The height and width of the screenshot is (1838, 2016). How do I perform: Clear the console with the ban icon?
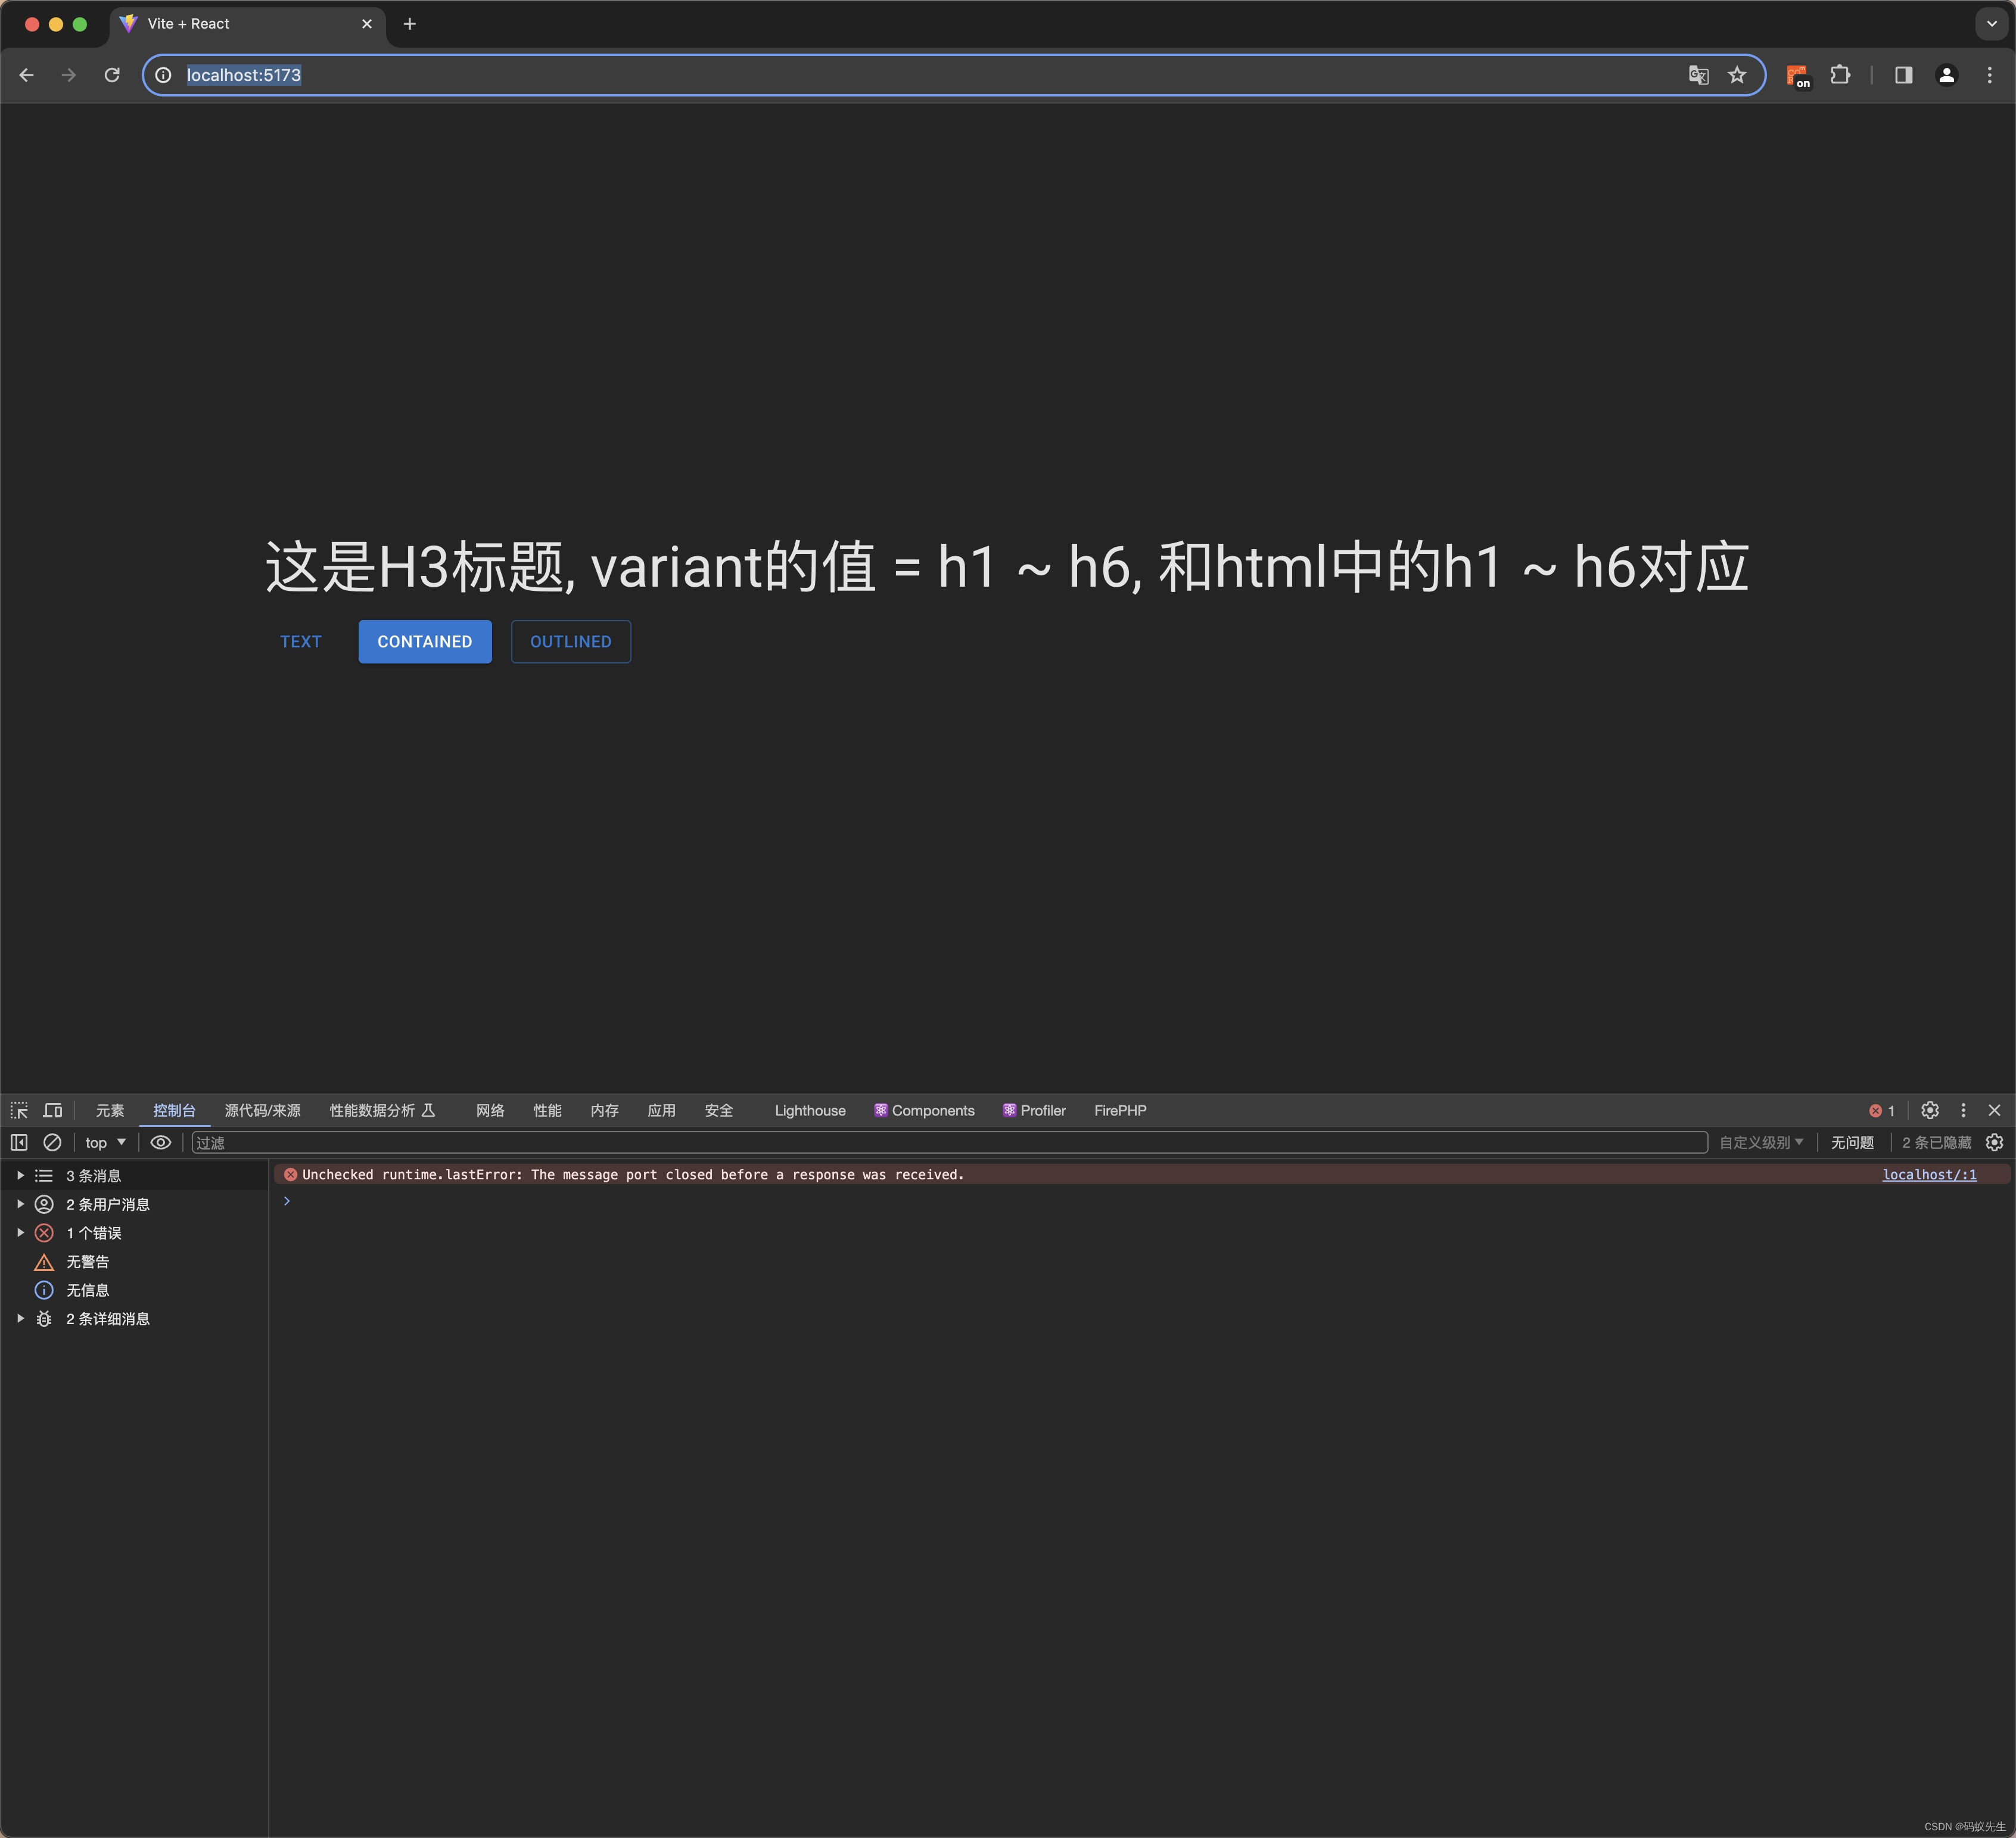pos(53,1142)
